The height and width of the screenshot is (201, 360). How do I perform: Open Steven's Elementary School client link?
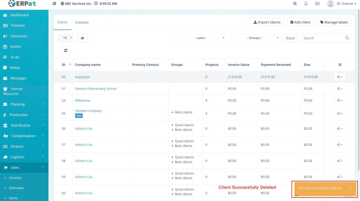tap(96, 89)
